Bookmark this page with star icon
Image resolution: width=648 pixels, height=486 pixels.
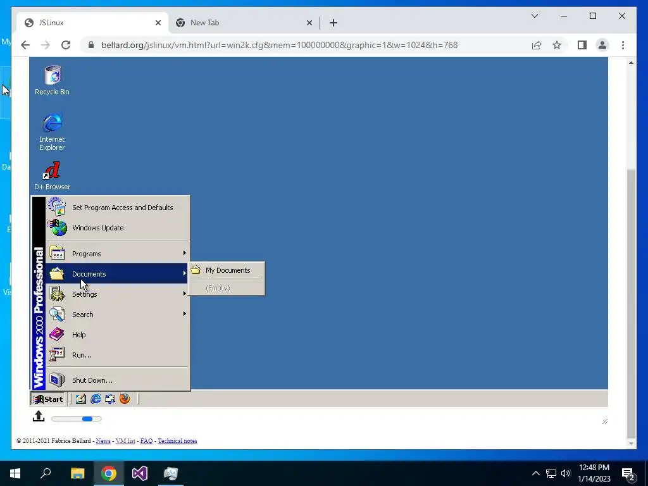pos(557,45)
